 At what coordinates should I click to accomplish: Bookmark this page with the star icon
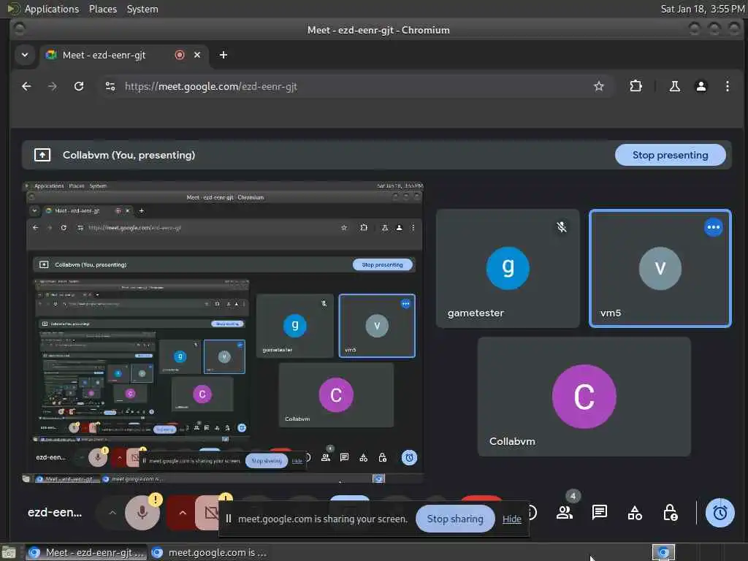[598, 86]
